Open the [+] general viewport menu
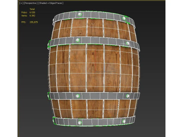Screen dimensions: 183x137 pos(21,3)
